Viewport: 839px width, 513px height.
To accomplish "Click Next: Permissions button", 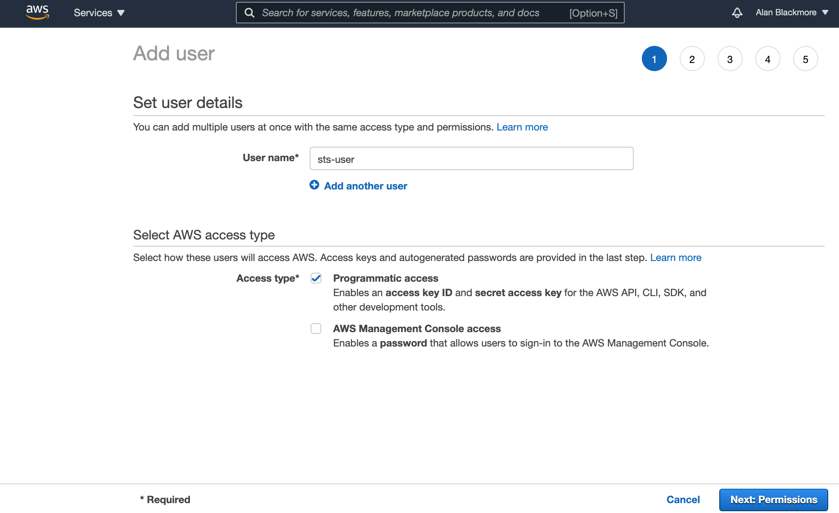I will 773,499.
